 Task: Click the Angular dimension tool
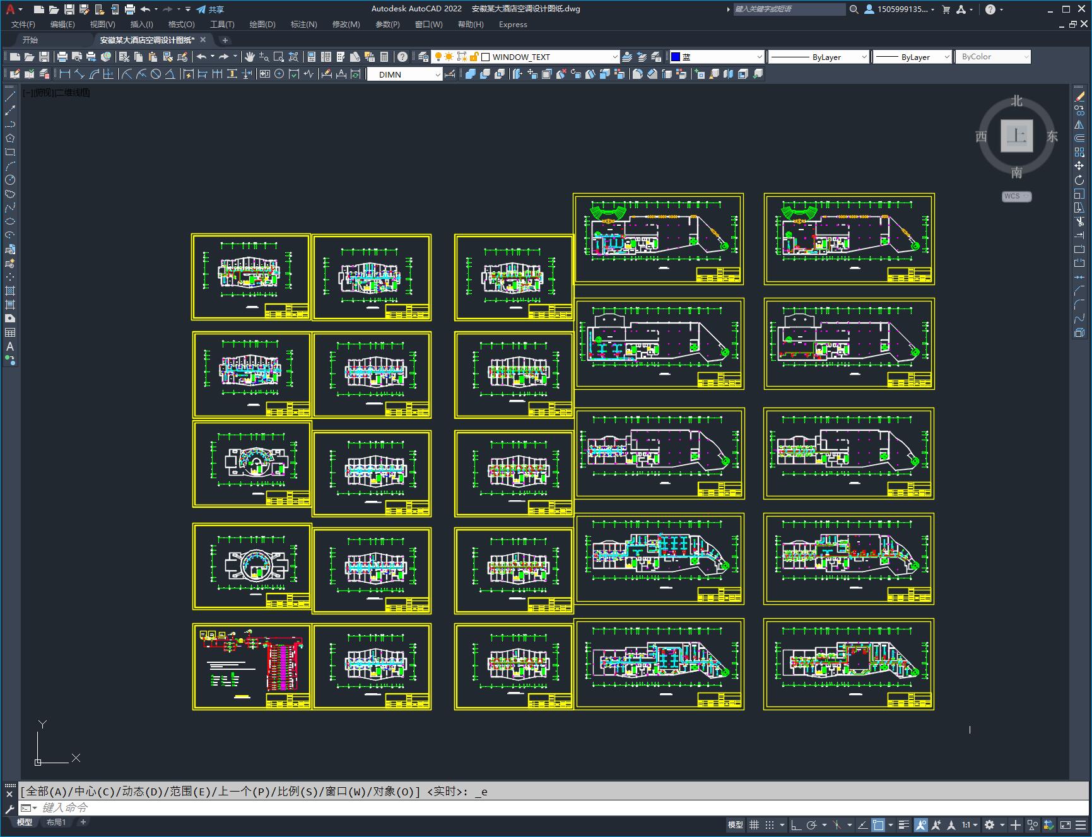tap(170, 74)
